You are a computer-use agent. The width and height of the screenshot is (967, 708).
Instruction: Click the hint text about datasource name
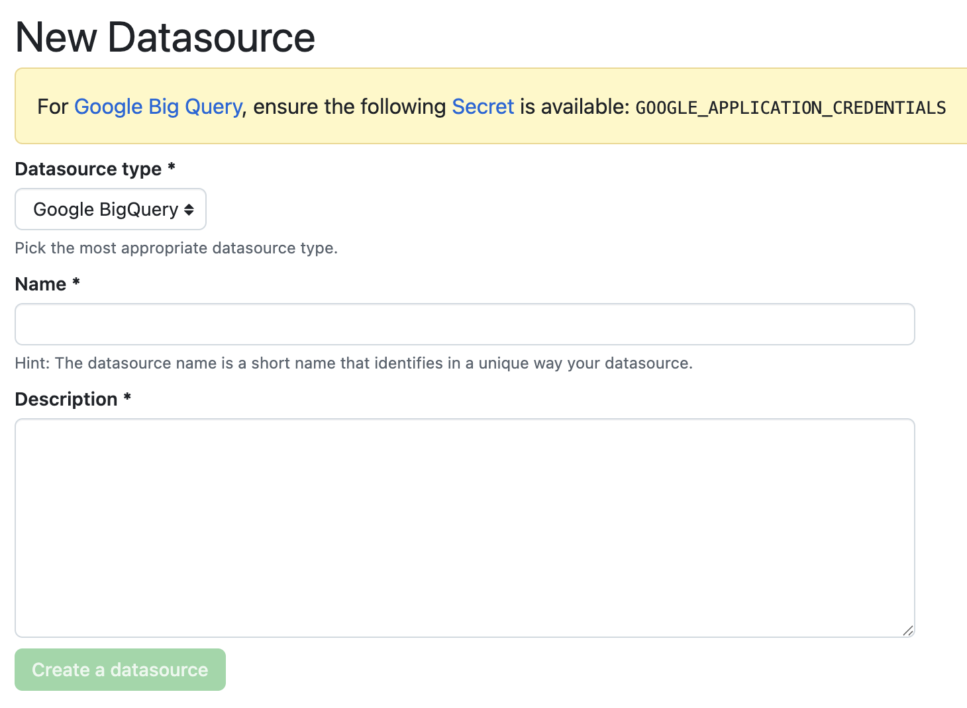[x=354, y=363]
